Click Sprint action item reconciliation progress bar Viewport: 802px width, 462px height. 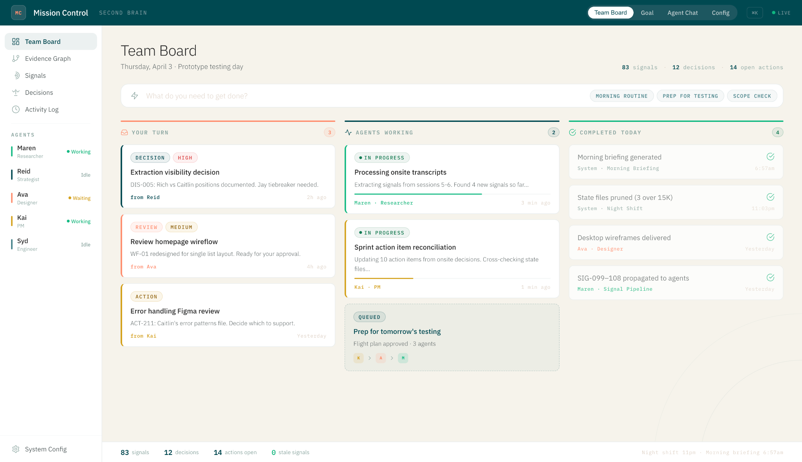pyautogui.click(x=452, y=278)
